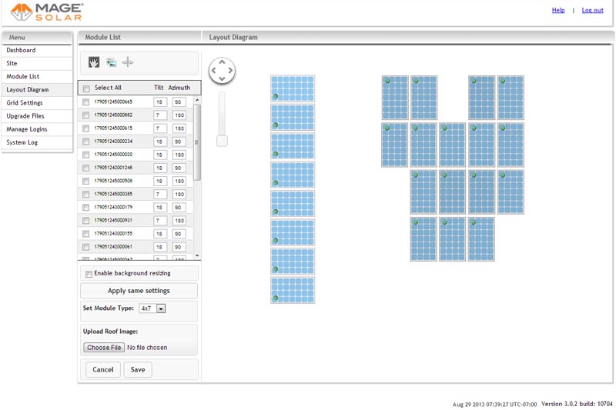Click the Log out link
Viewport: 616px width, 410px height.
click(592, 10)
